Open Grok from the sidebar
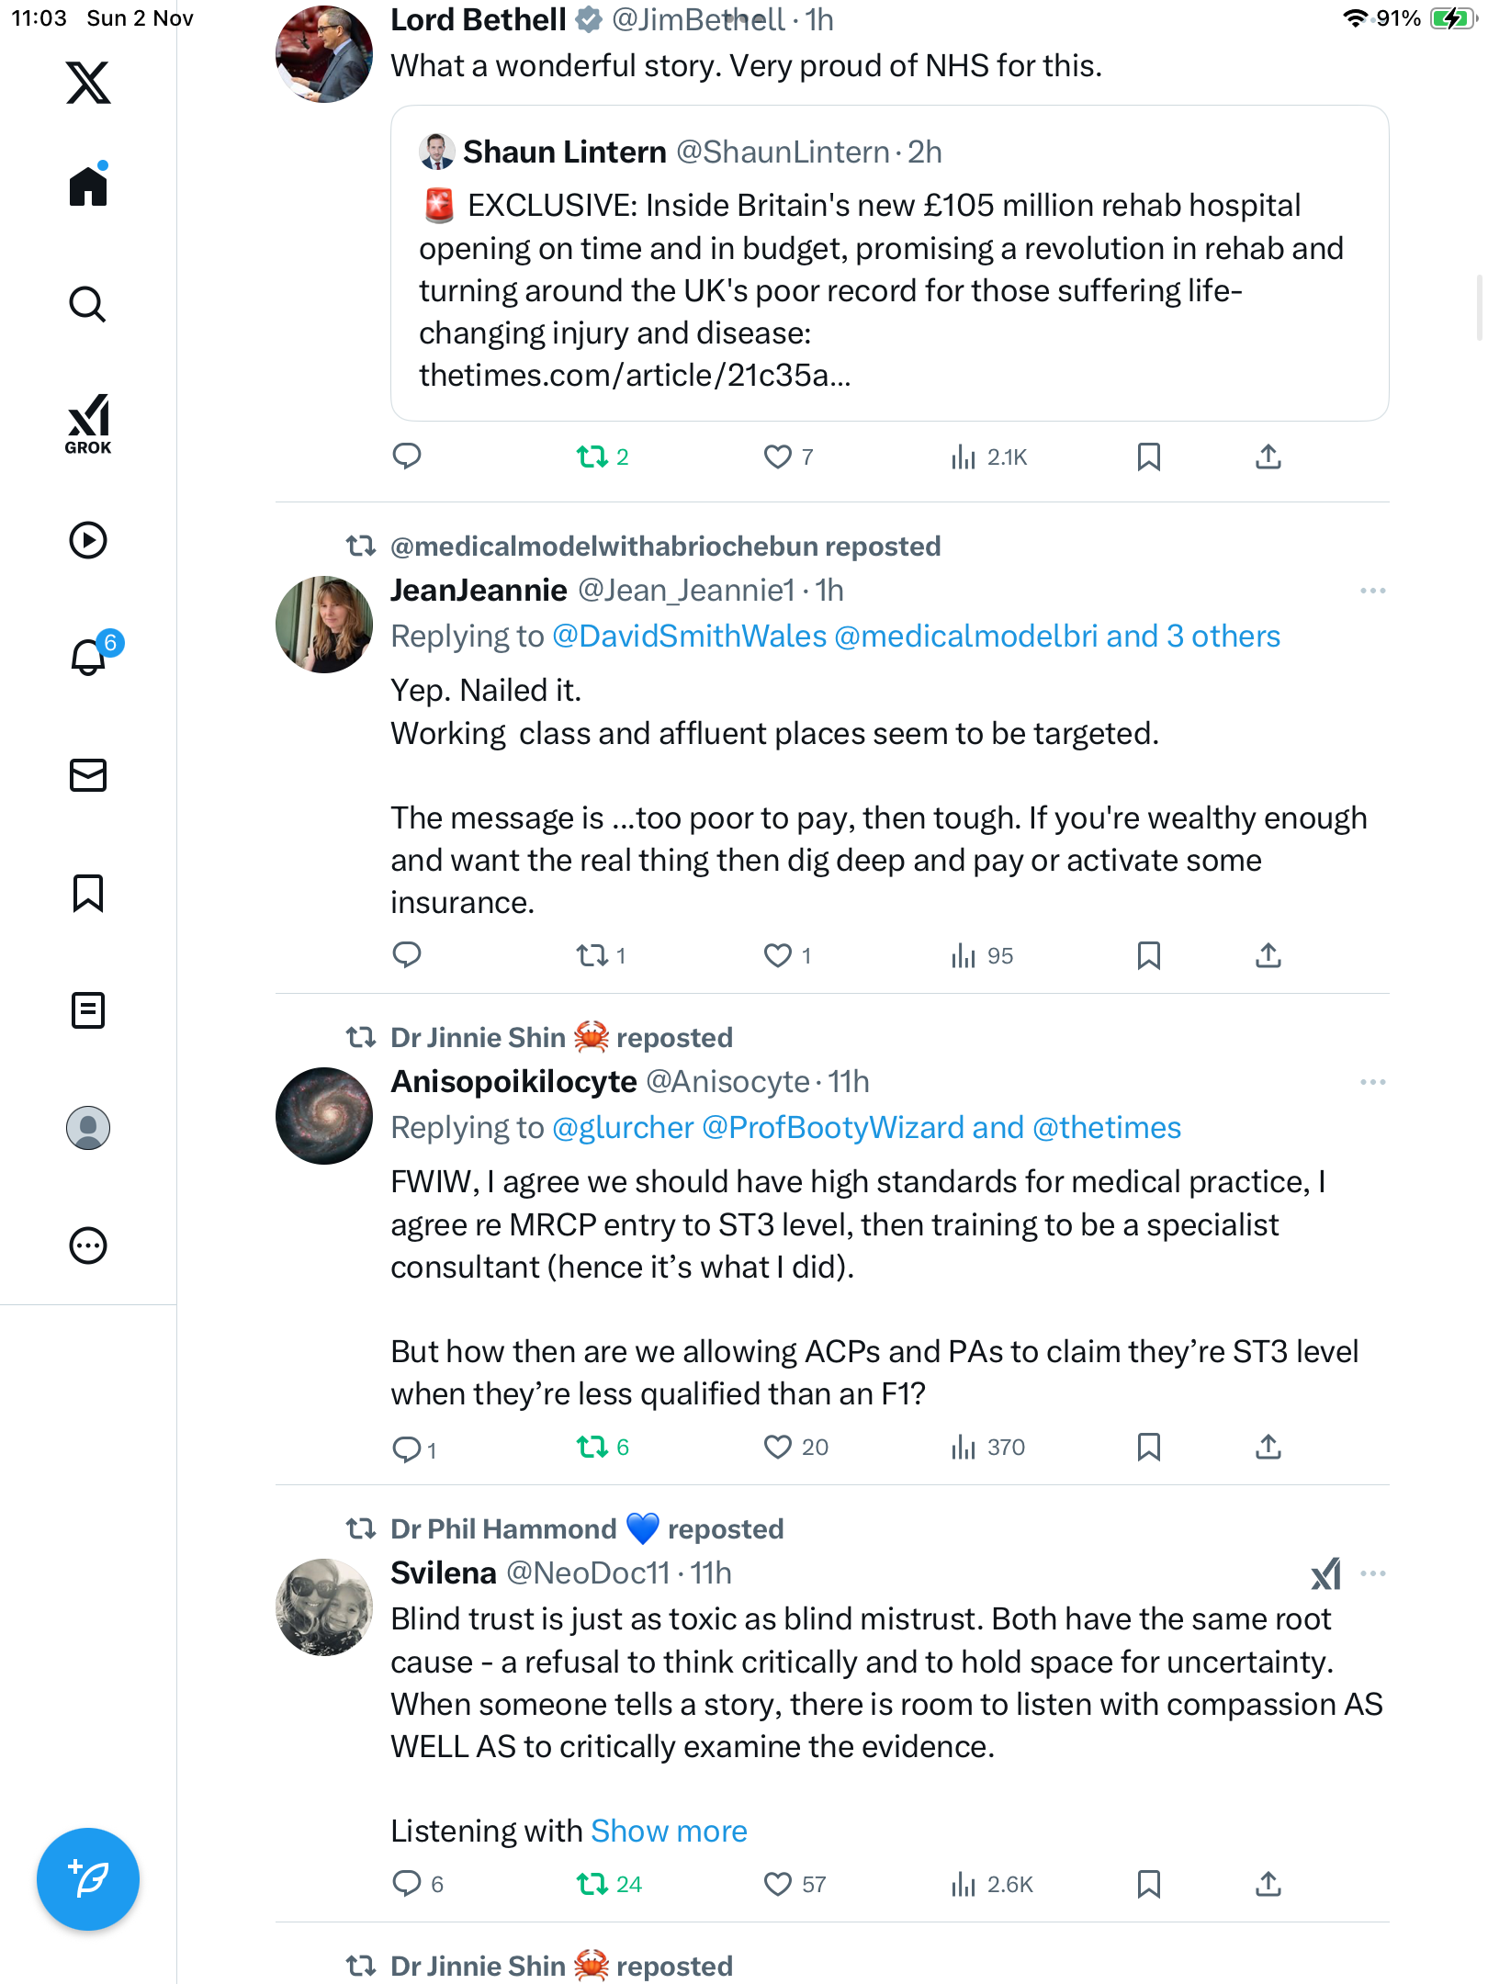 (88, 424)
